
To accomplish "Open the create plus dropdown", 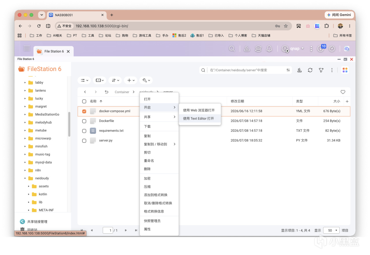I will tap(130, 80).
